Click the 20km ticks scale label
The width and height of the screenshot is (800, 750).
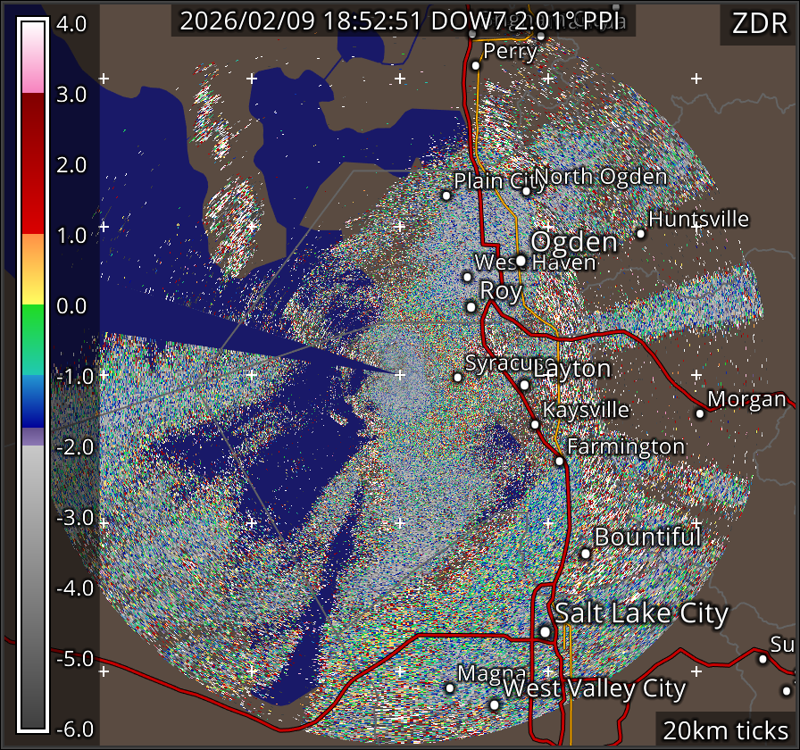pyautogui.click(x=726, y=731)
